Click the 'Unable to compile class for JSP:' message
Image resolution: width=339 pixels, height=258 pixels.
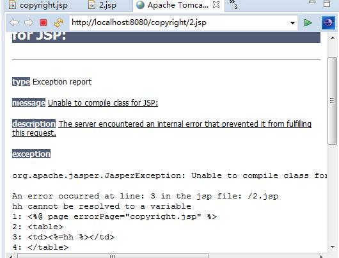pos(103,103)
